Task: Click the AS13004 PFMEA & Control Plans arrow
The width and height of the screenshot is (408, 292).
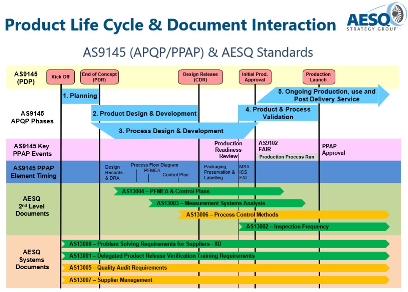Action: 199,191
